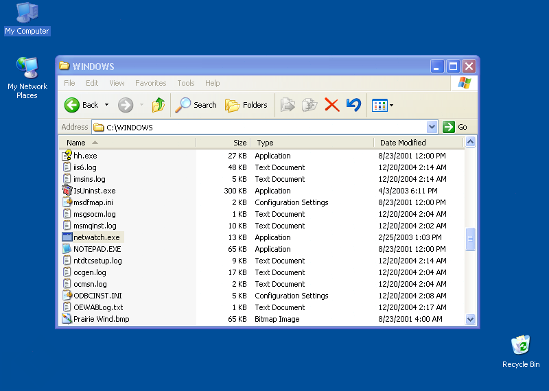Image resolution: width=549 pixels, height=391 pixels.
Task: Select the IsUninst.exe uninstaller icon
Action: (67, 191)
